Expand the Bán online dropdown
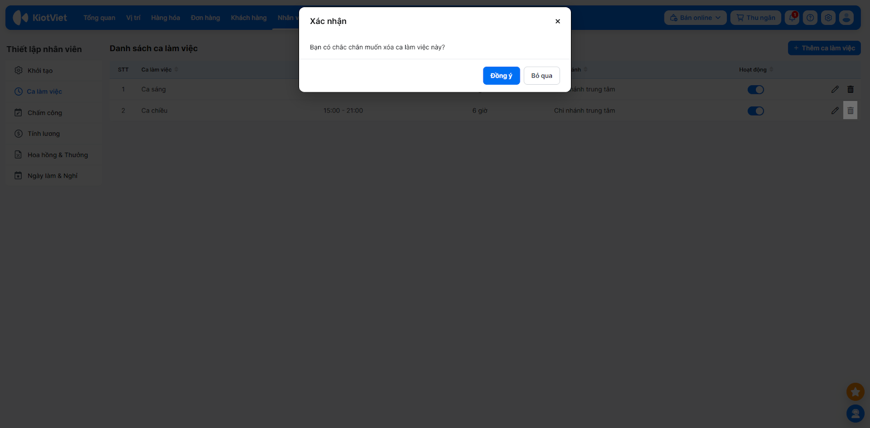The image size is (870, 428). [x=695, y=18]
